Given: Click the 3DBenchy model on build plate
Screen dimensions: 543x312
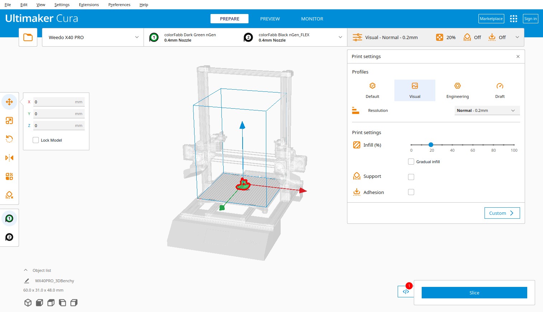Looking at the screenshot, I should [243, 185].
